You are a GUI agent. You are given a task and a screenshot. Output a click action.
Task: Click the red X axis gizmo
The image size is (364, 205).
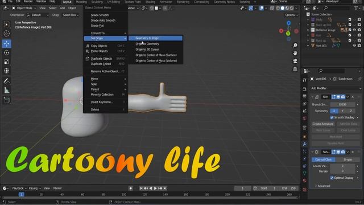click(x=281, y=31)
